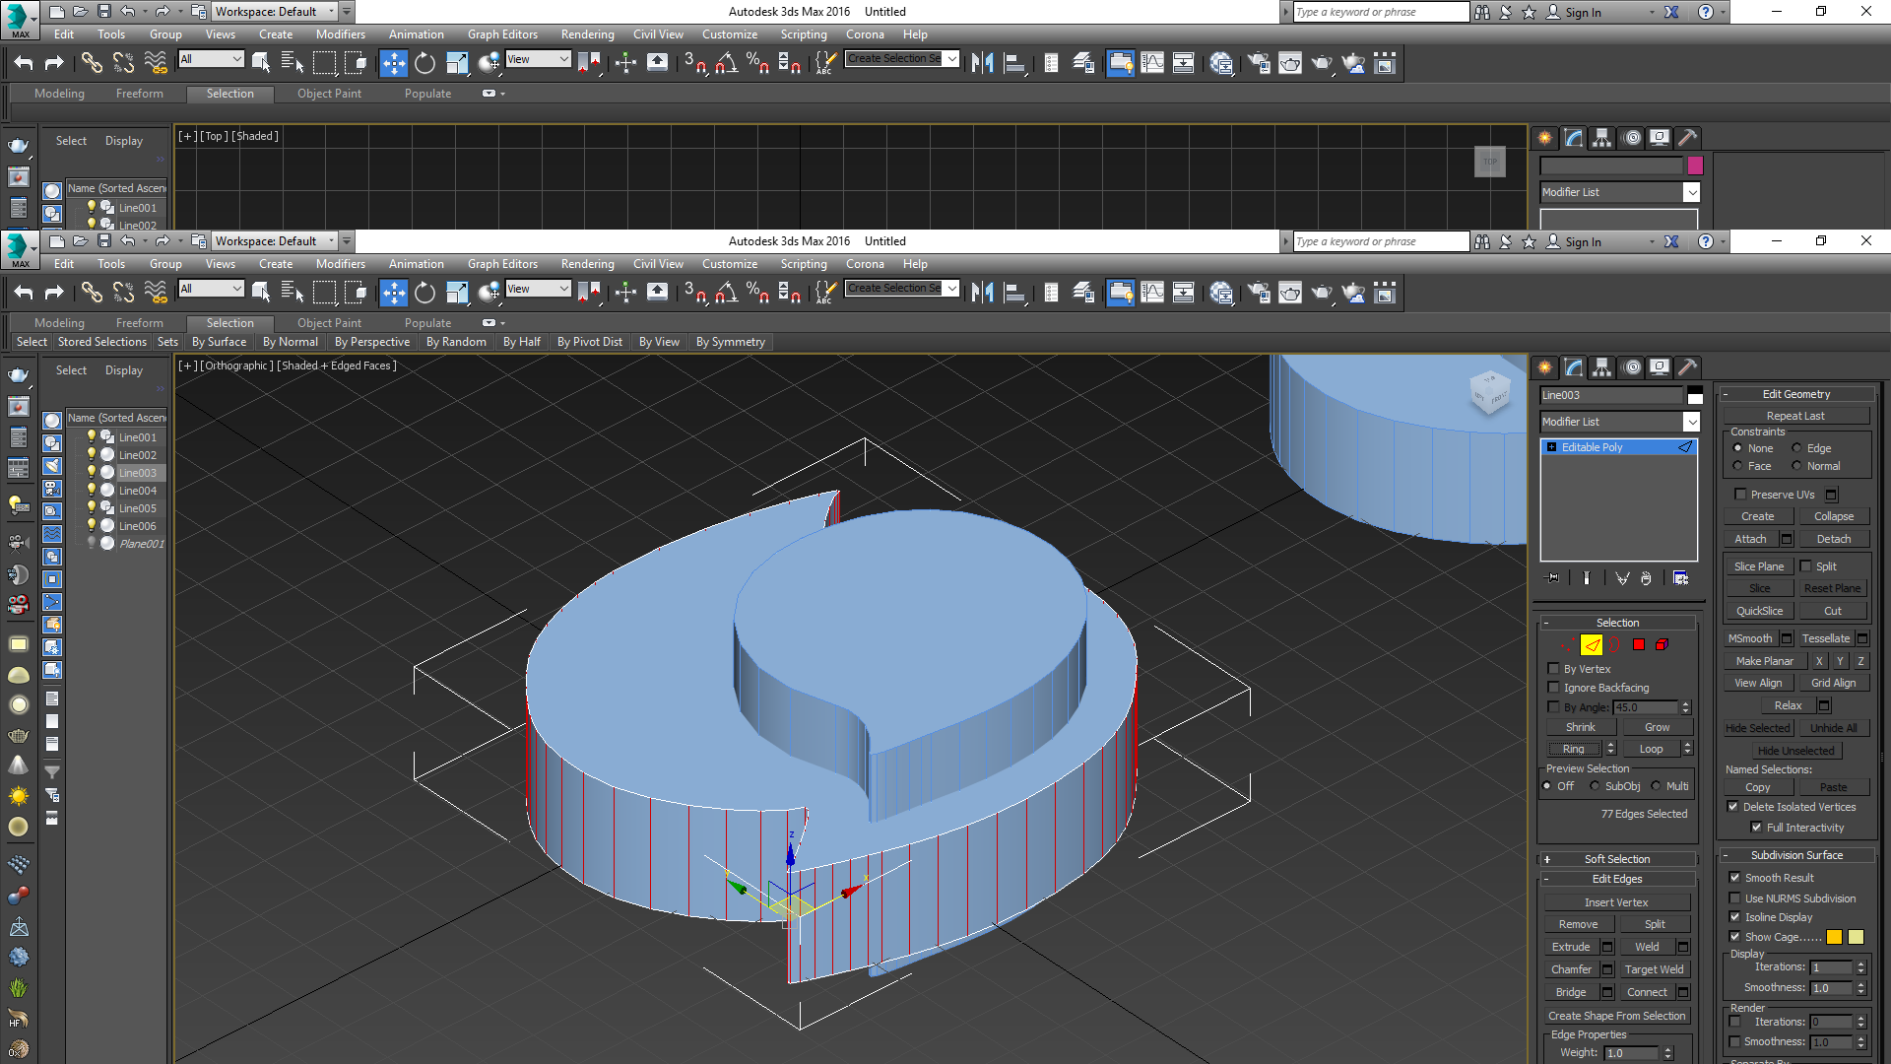Open Chamfer settings box icon

[x=1607, y=970]
